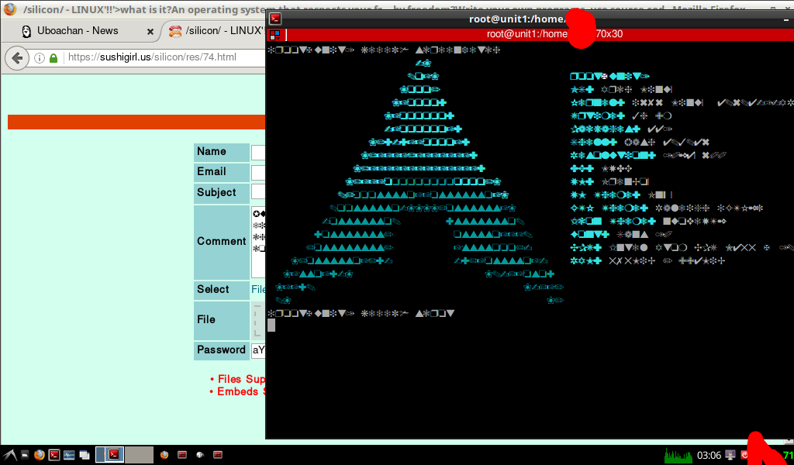Launch Firefox from the taskbar launcher

point(39,455)
